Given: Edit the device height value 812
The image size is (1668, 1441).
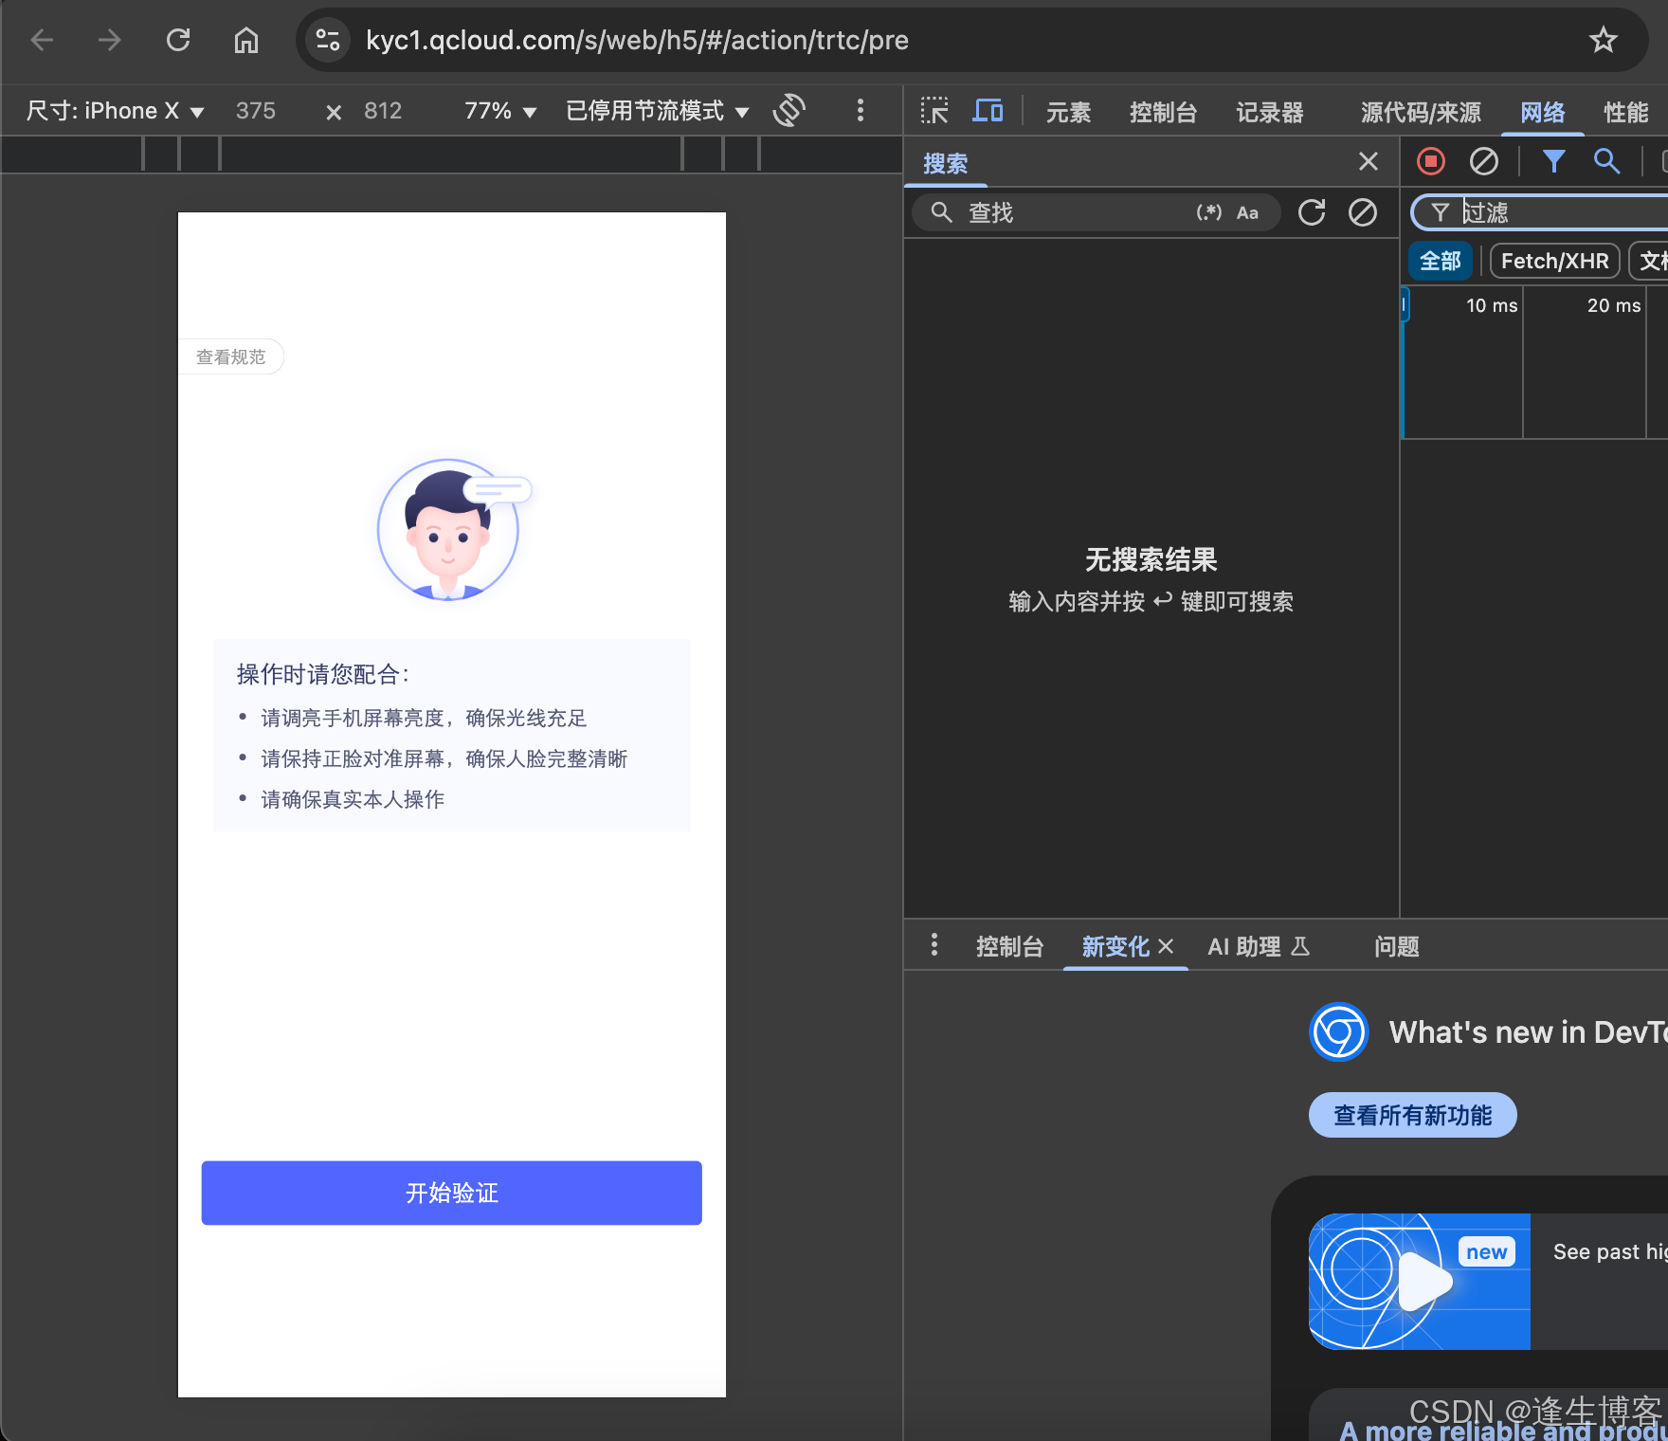Looking at the screenshot, I should [x=383, y=111].
